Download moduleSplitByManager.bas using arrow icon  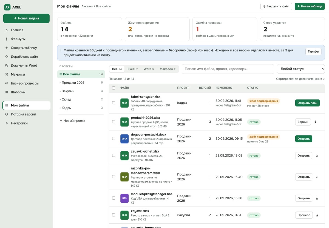317,198
